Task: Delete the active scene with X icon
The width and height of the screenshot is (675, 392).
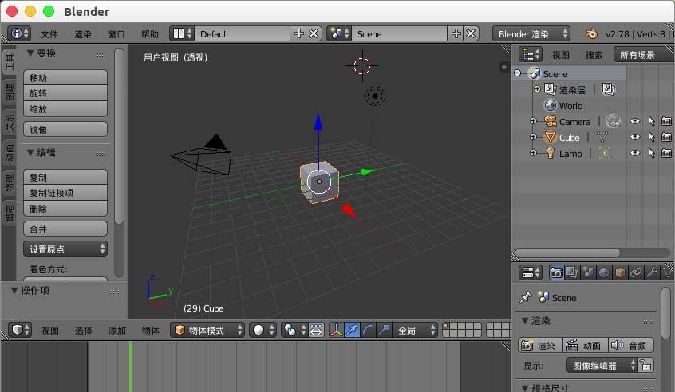Action: (471, 33)
